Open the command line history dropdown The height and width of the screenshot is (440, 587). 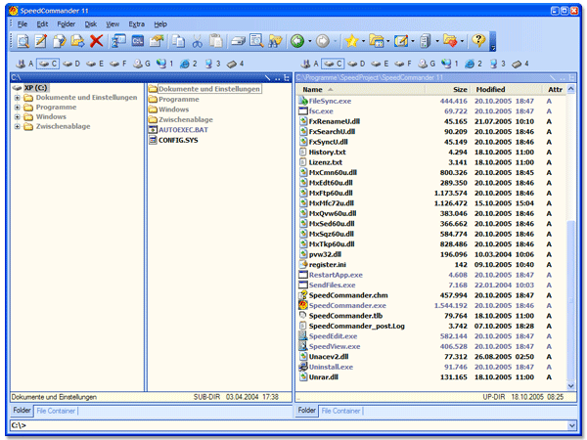click(x=571, y=425)
